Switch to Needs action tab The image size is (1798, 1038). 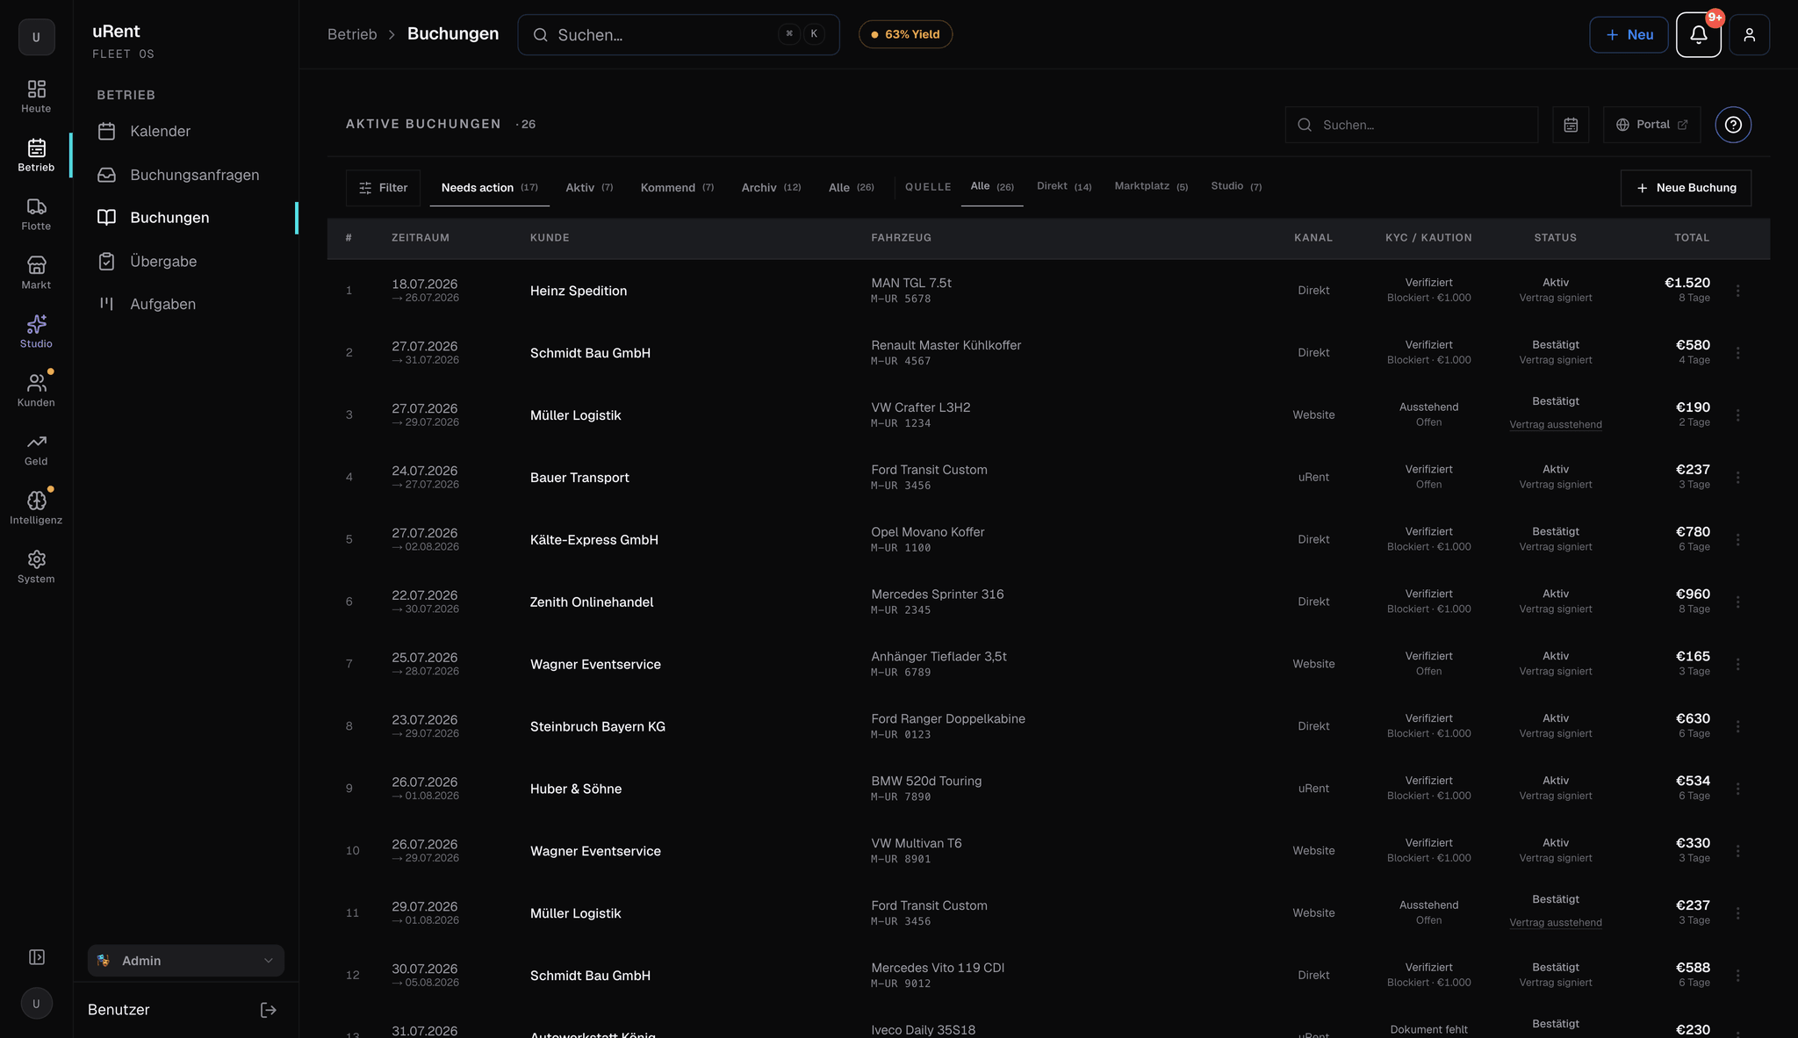click(489, 188)
